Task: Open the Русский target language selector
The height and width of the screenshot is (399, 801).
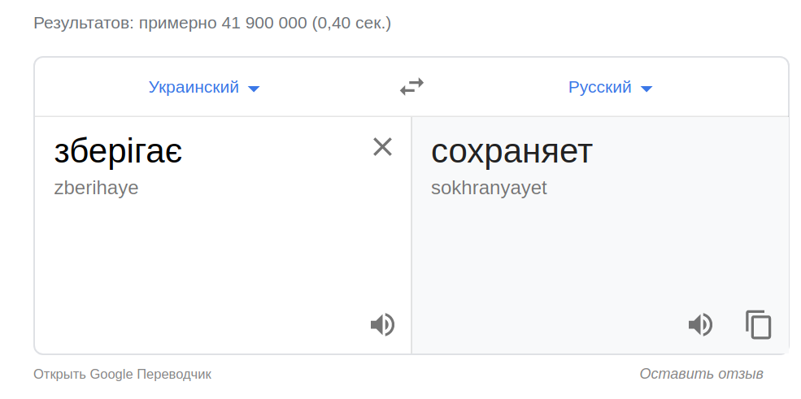Action: tap(600, 88)
